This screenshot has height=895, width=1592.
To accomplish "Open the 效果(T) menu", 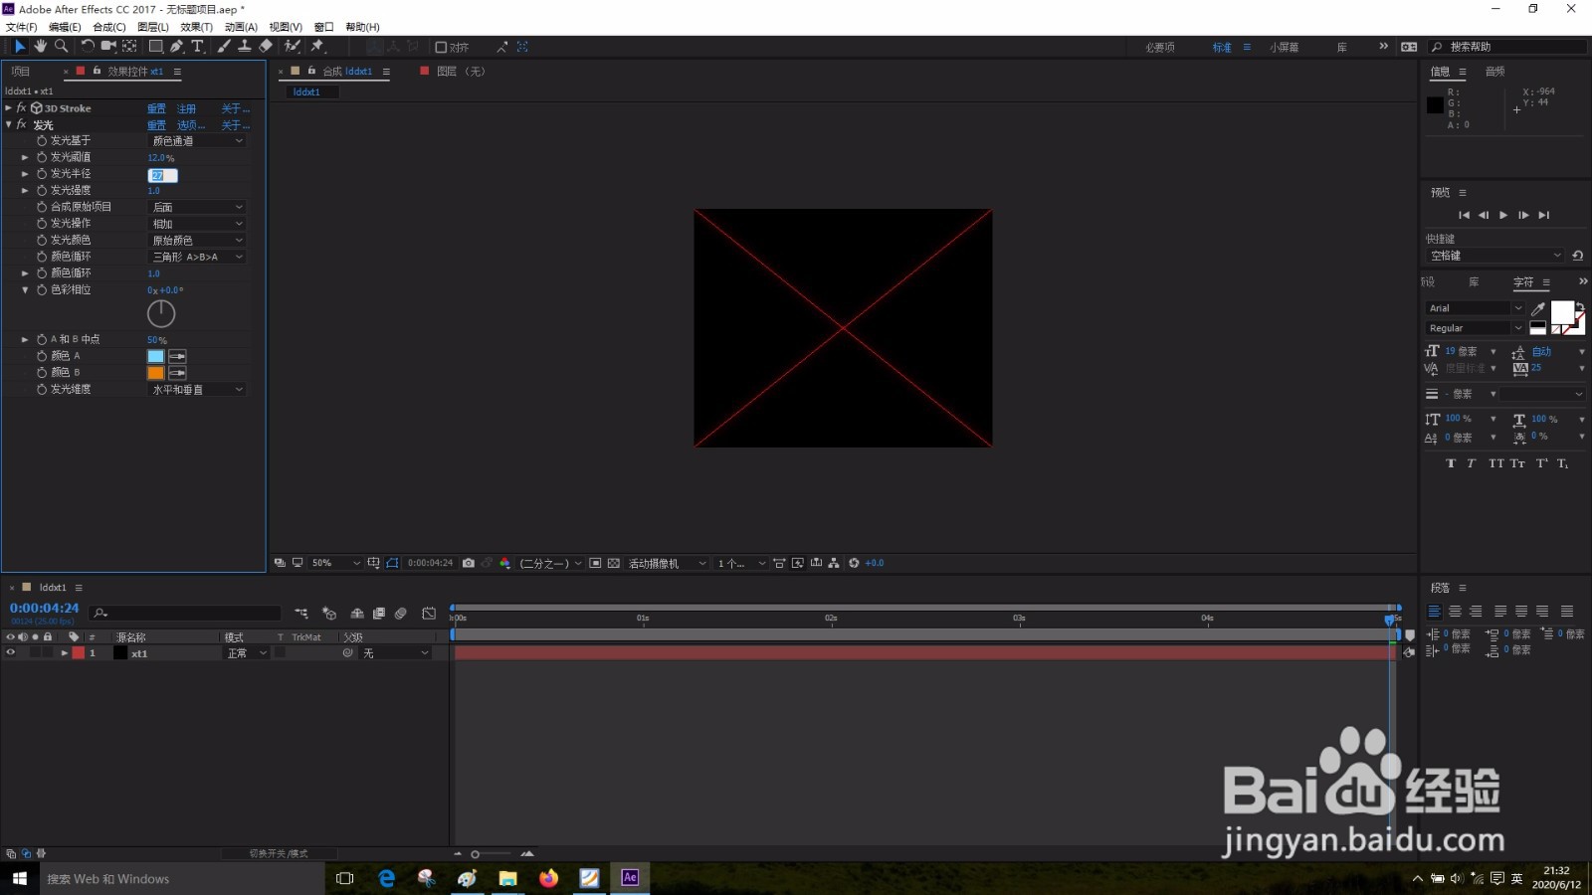I will (196, 27).
